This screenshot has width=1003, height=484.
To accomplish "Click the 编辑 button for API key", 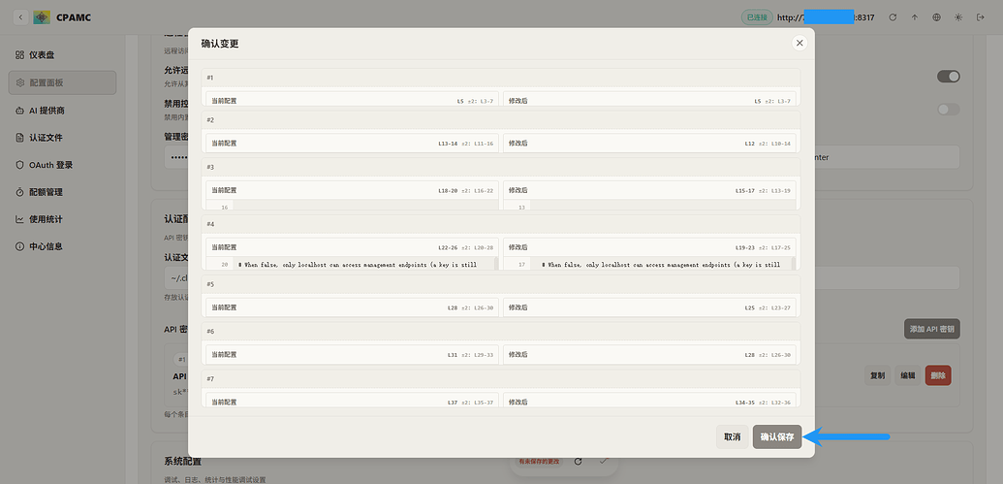I will tap(908, 375).
